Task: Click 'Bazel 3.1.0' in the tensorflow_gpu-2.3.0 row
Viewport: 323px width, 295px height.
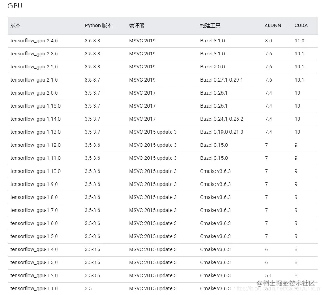Action: [212, 54]
